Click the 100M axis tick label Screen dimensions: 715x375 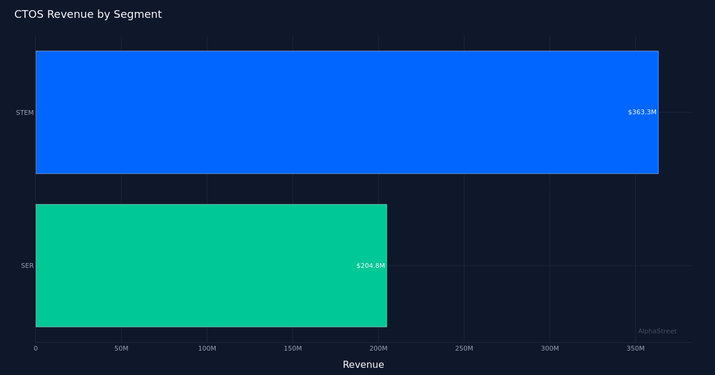pos(207,348)
